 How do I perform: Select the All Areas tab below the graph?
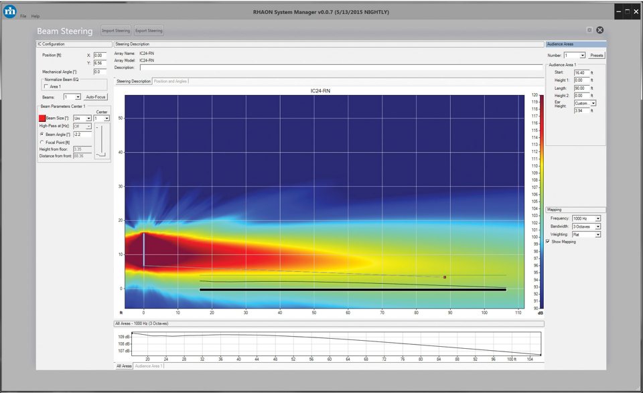[x=124, y=366]
